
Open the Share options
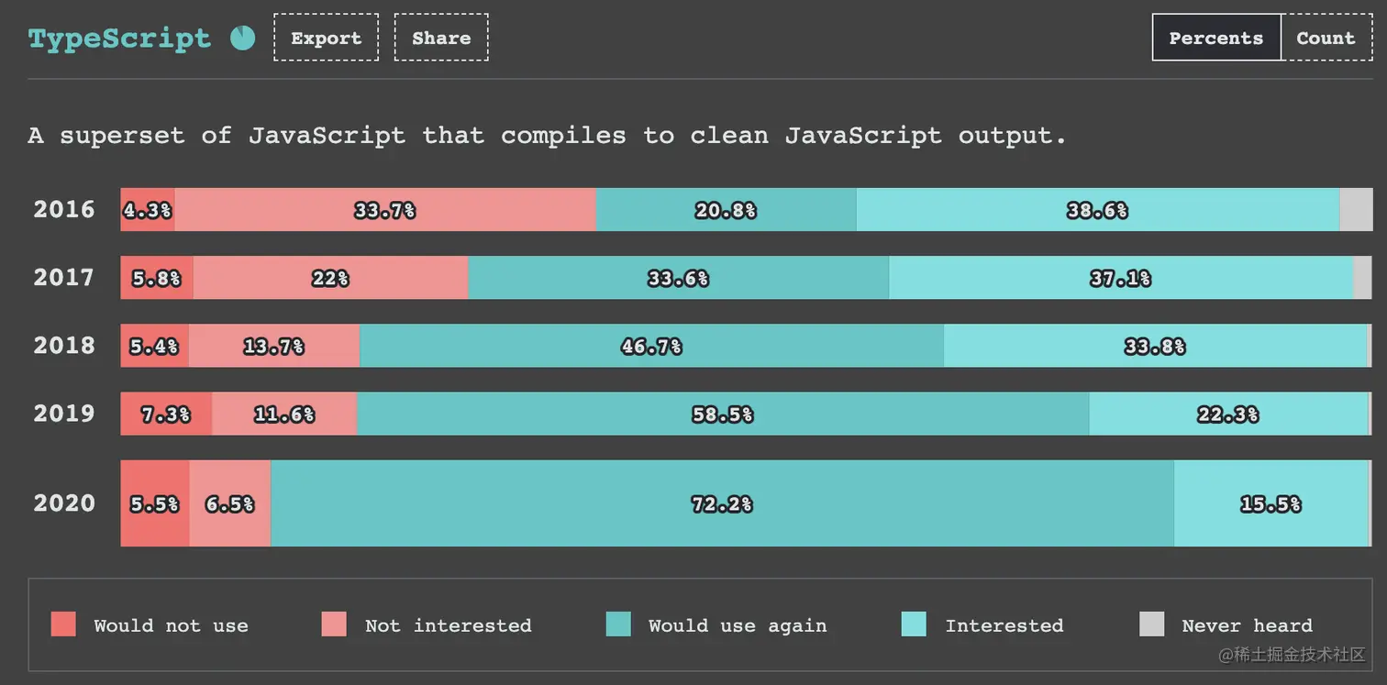click(441, 38)
